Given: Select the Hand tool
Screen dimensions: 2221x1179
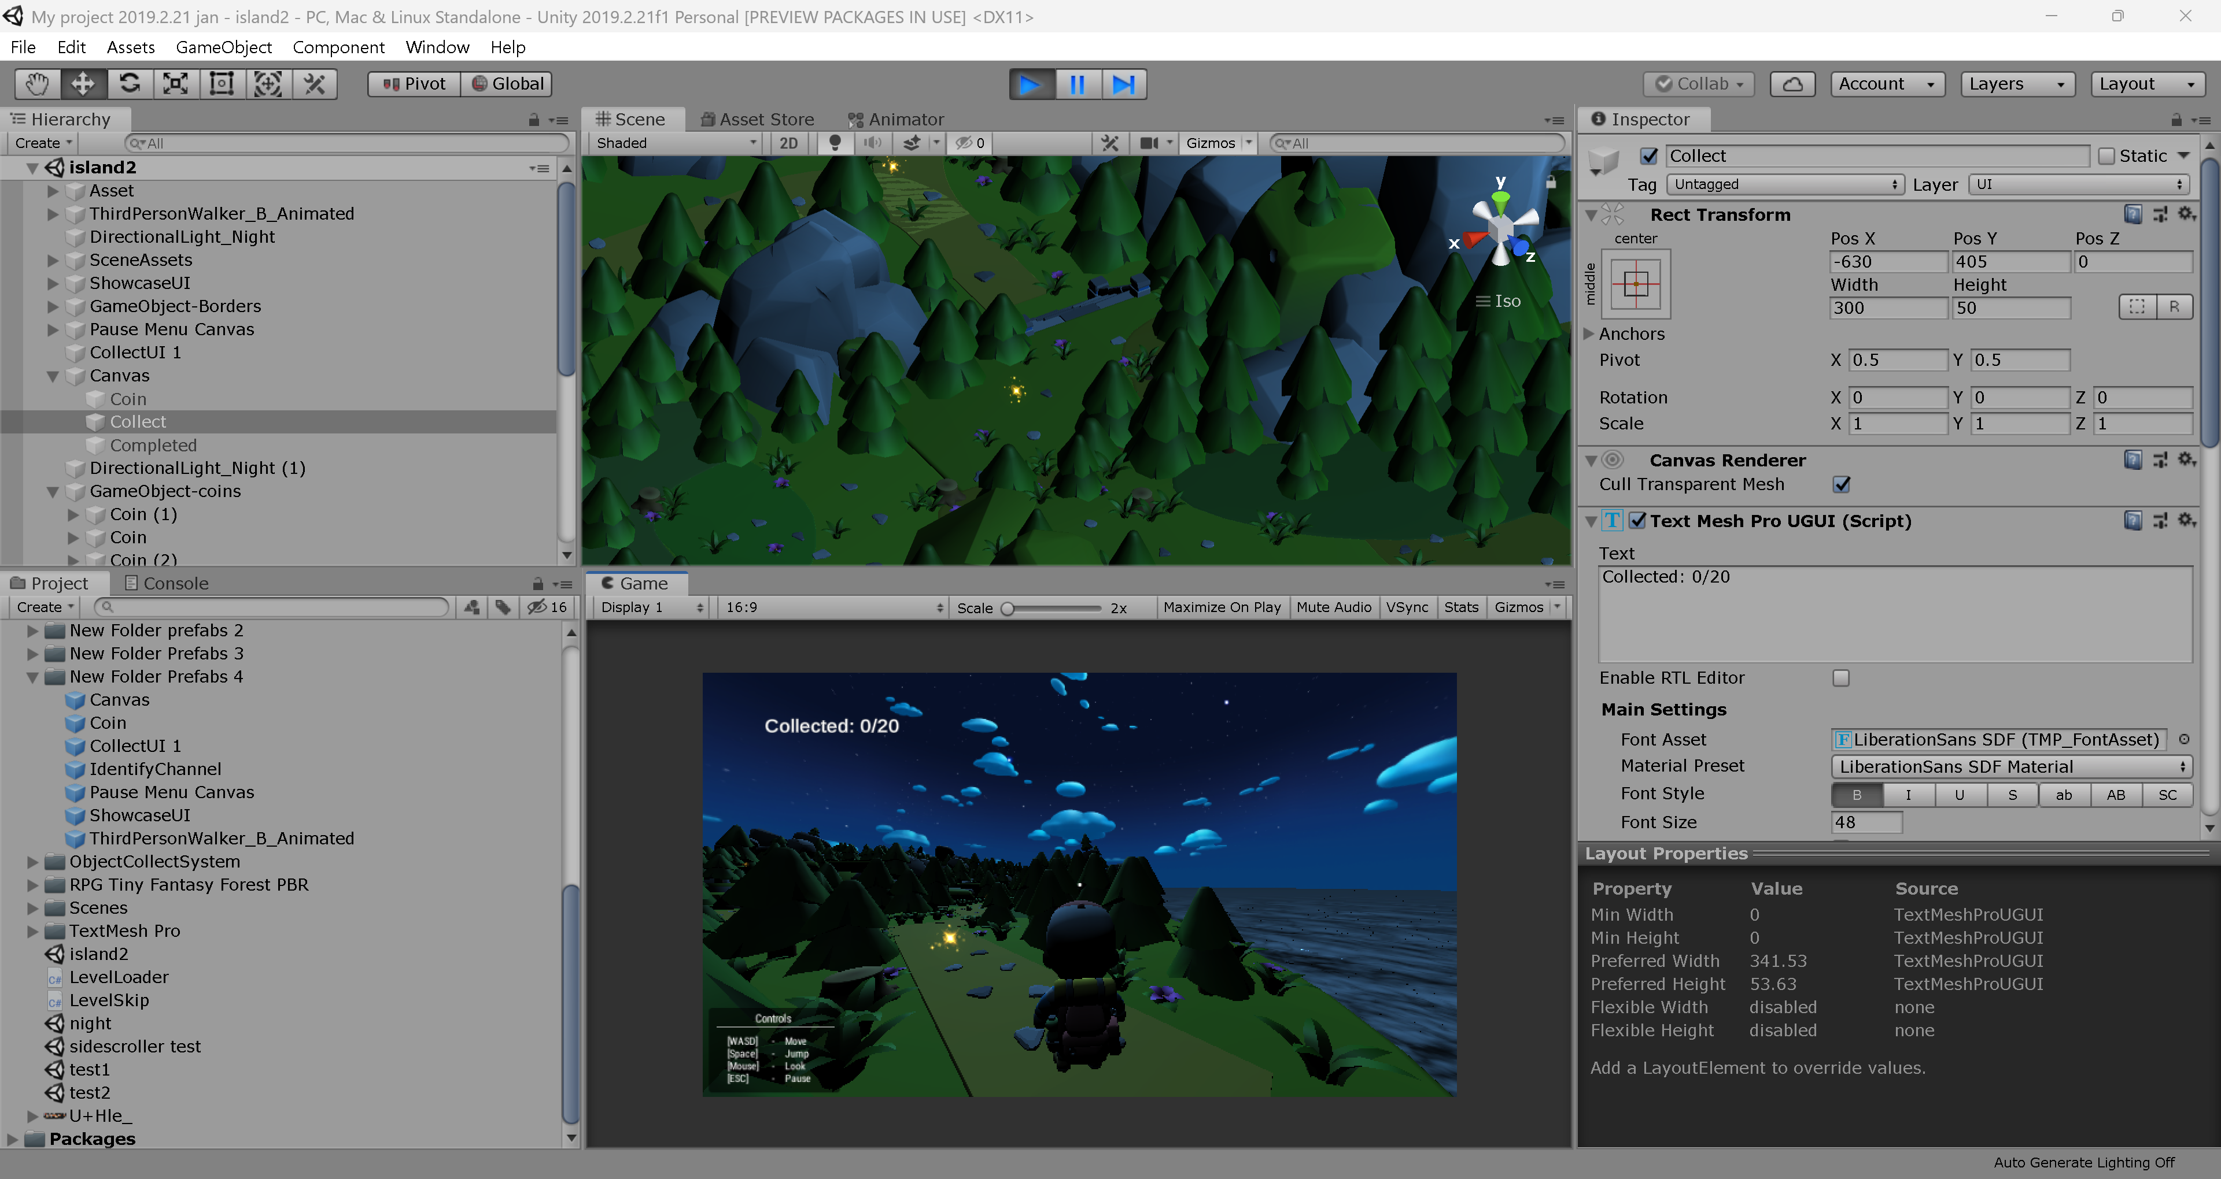Looking at the screenshot, I should click(37, 84).
